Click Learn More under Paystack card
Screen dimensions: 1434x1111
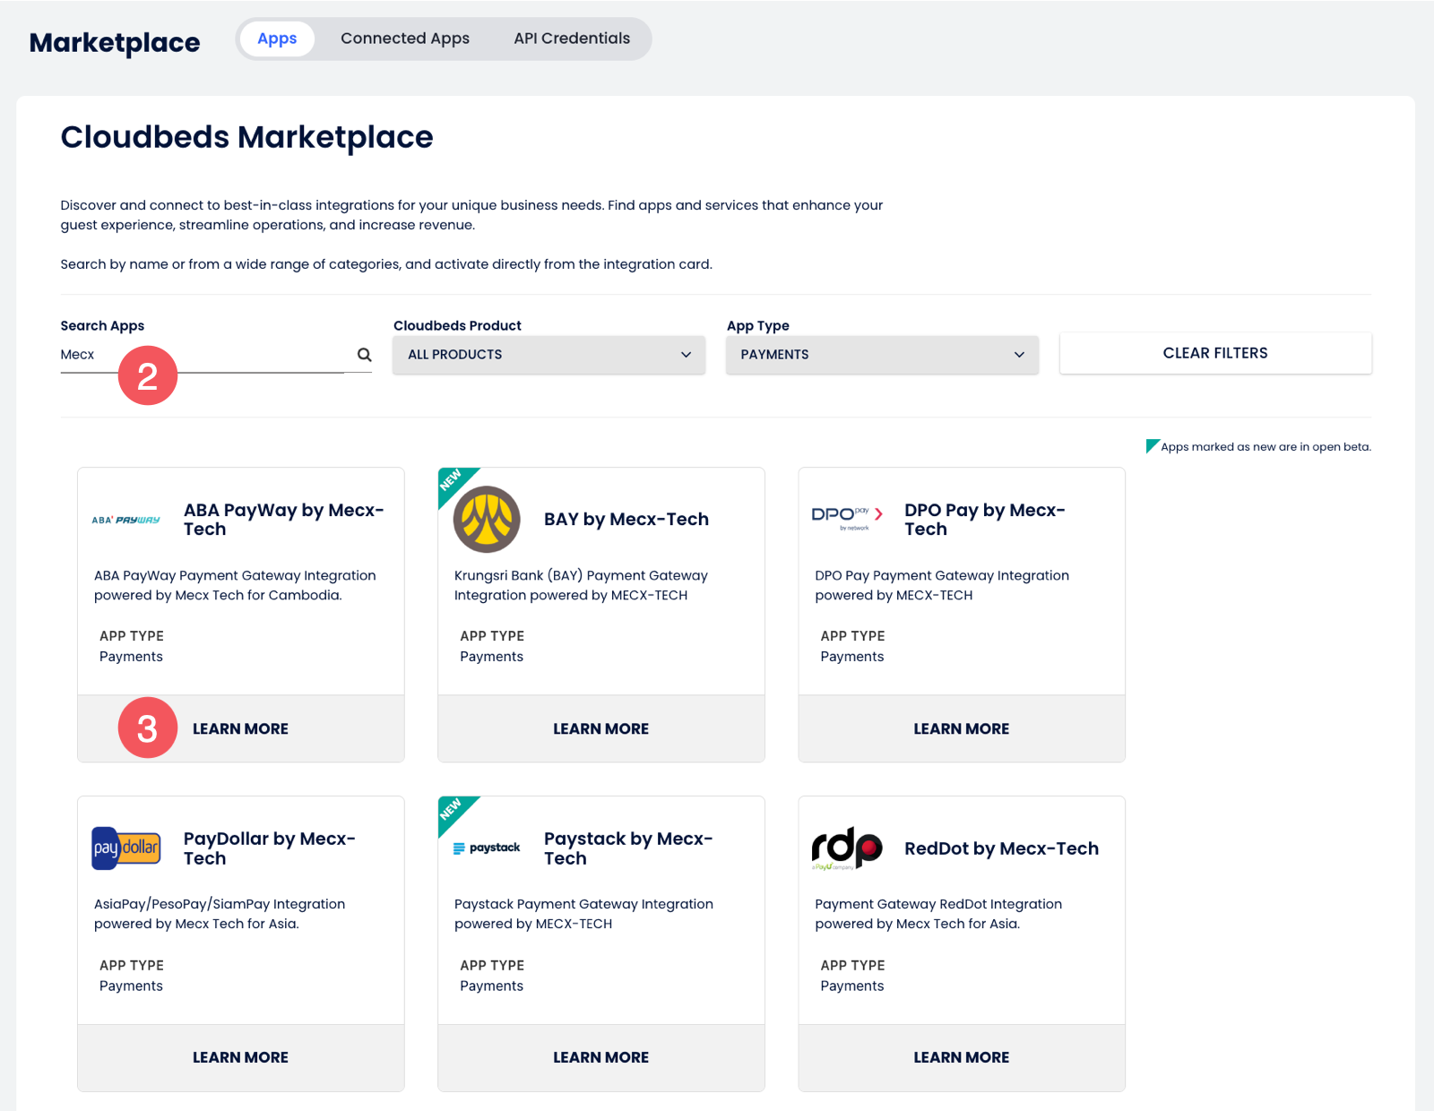[x=600, y=1058]
